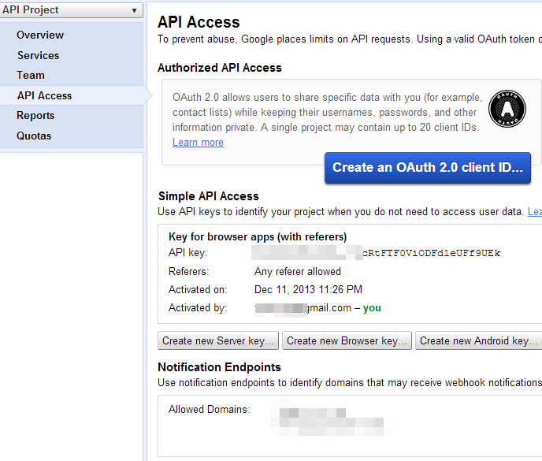Open Services in sidebar
Image resolution: width=542 pixels, height=461 pixels.
(x=39, y=55)
